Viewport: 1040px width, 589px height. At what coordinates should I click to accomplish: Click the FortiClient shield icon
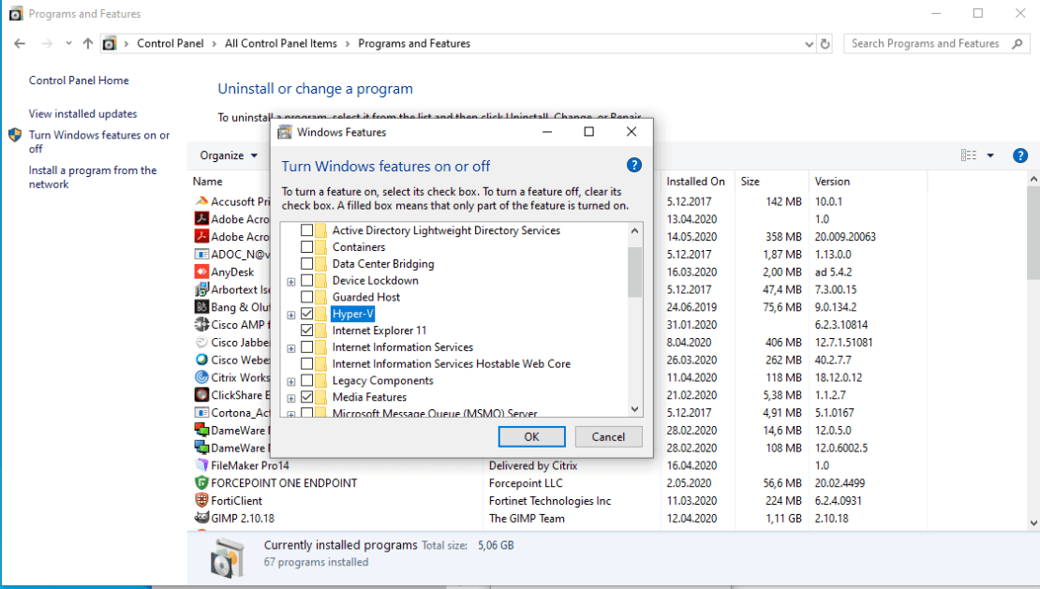pyautogui.click(x=201, y=501)
